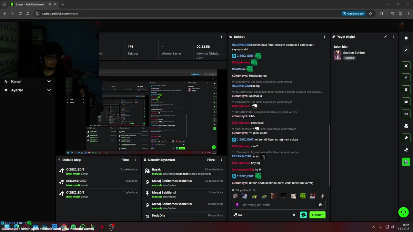The width and height of the screenshot is (413, 232).
Task: Click the chat scrollbar
Action: pos(329,155)
